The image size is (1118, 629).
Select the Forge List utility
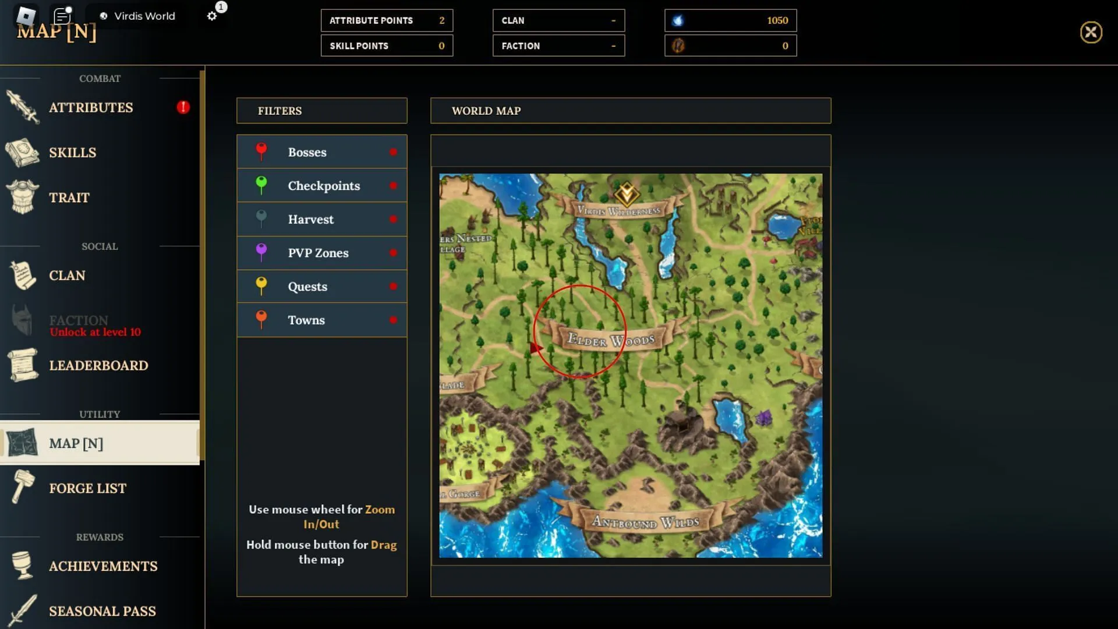click(87, 487)
